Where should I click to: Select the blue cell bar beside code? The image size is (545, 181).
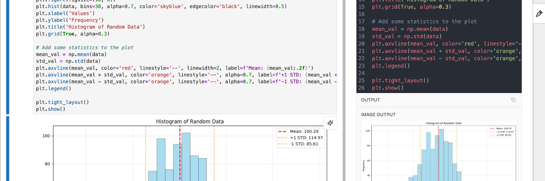click(x=7, y=57)
